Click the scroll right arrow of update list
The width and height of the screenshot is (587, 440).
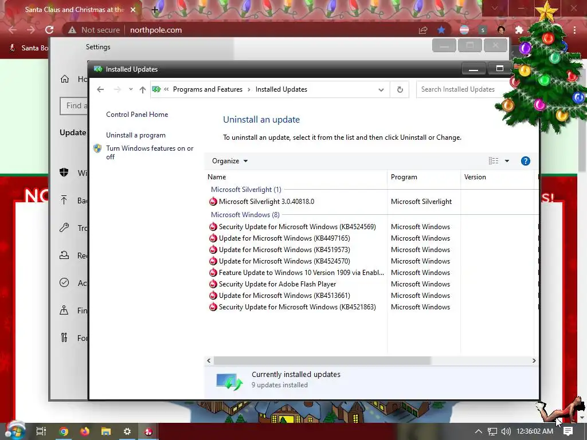(534, 361)
